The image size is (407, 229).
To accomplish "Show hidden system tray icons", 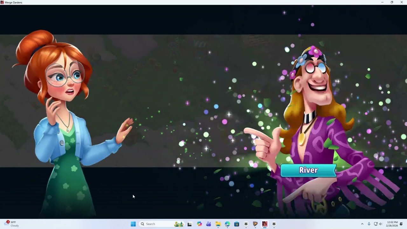I will tap(362, 224).
